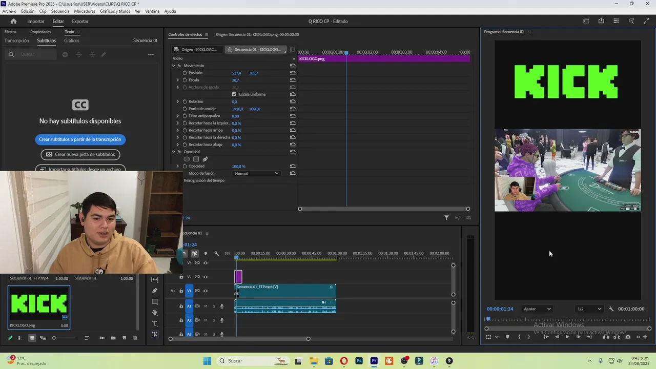Screen dimensions: 656x369
Task: Select the Rectangle shape tool
Action: coord(155,301)
